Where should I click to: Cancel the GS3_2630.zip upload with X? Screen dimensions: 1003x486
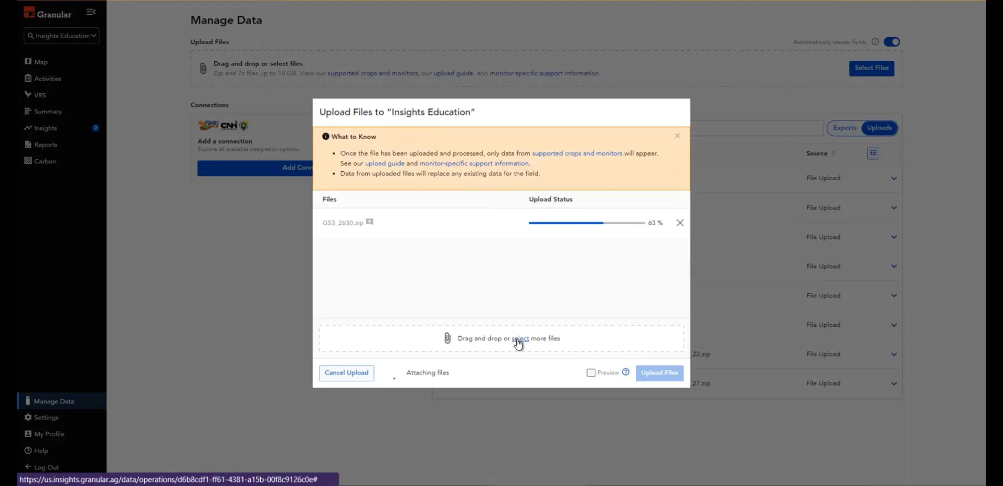pyautogui.click(x=680, y=223)
